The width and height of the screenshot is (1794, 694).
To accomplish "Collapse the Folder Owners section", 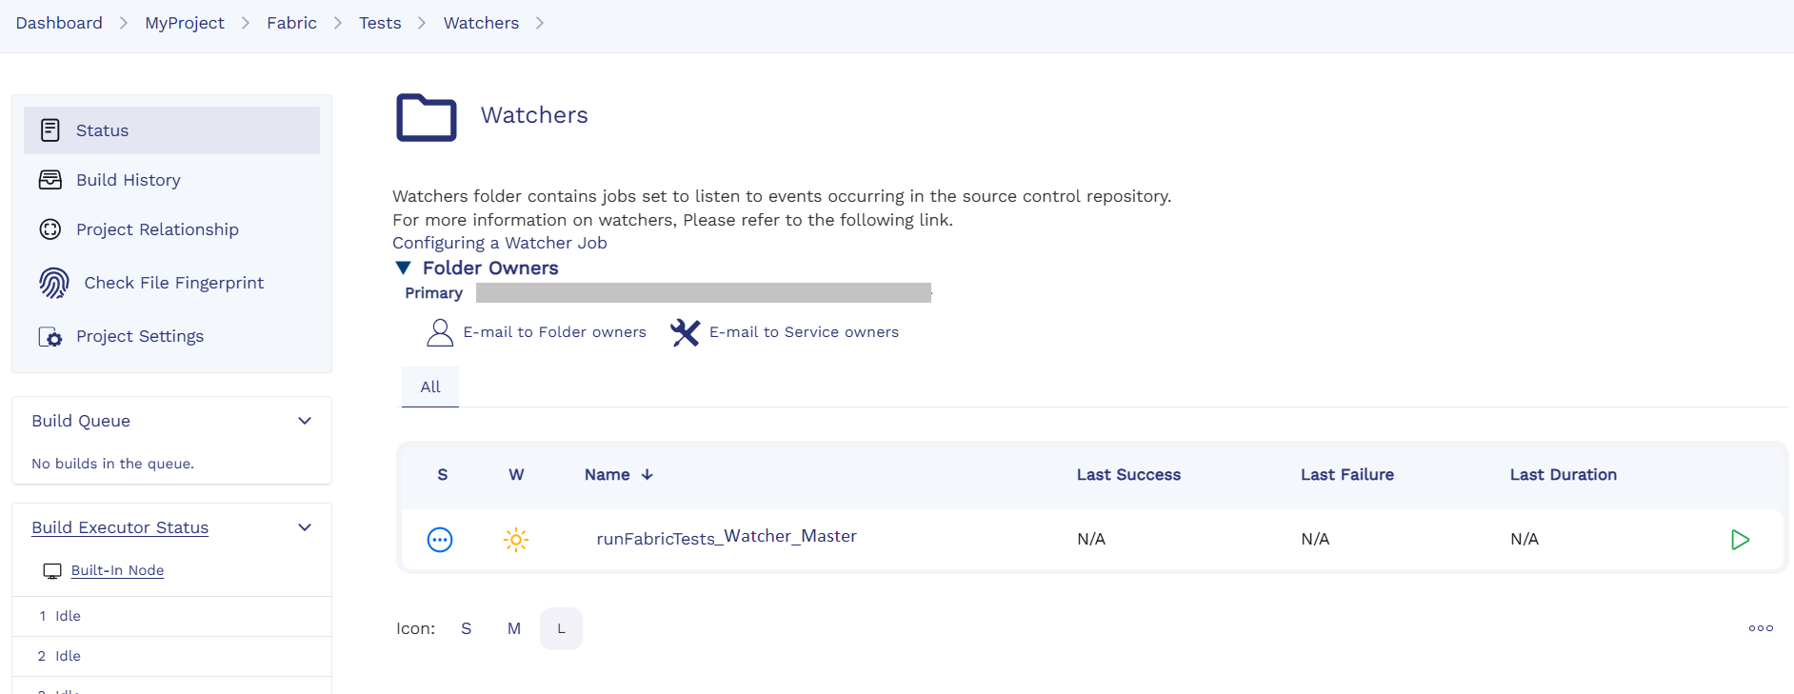I will point(404,268).
